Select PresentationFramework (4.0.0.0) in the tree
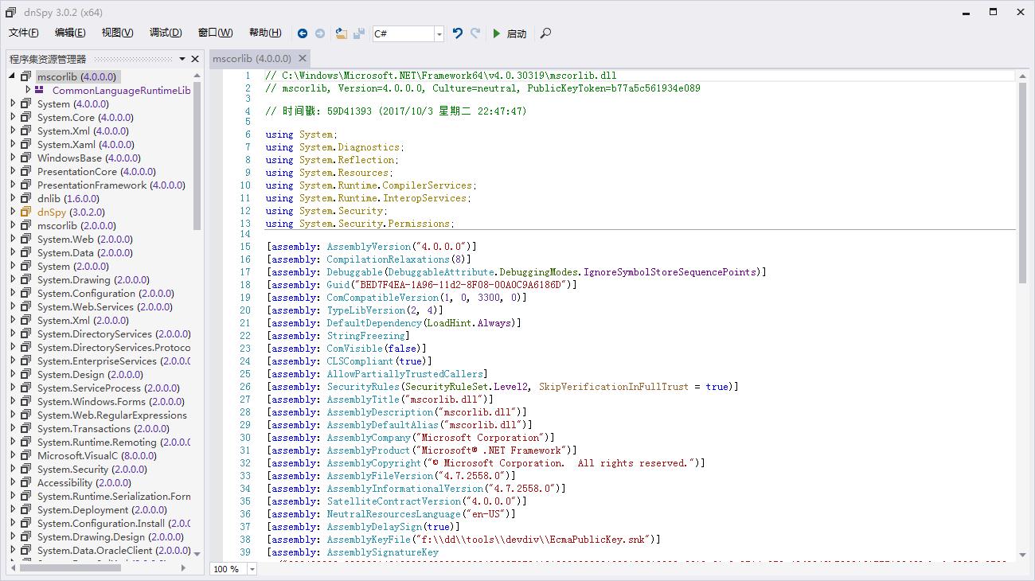 pyautogui.click(x=111, y=185)
